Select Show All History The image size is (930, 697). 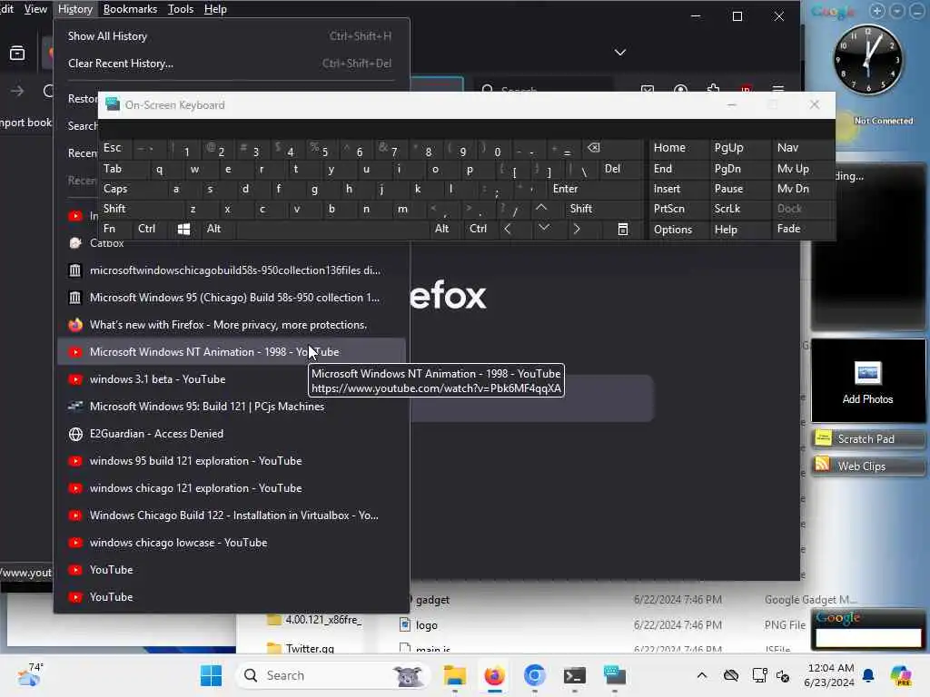click(x=230, y=36)
